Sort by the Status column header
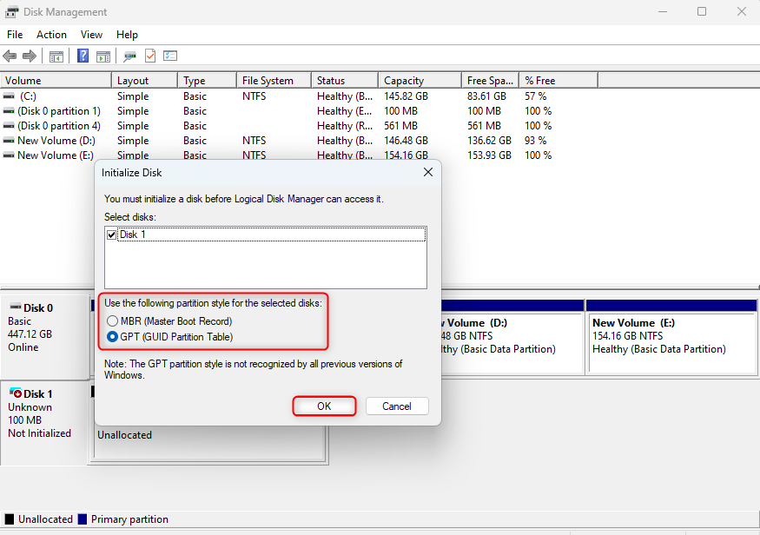Viewport: 760px width, 535px height. click(345, 81)
